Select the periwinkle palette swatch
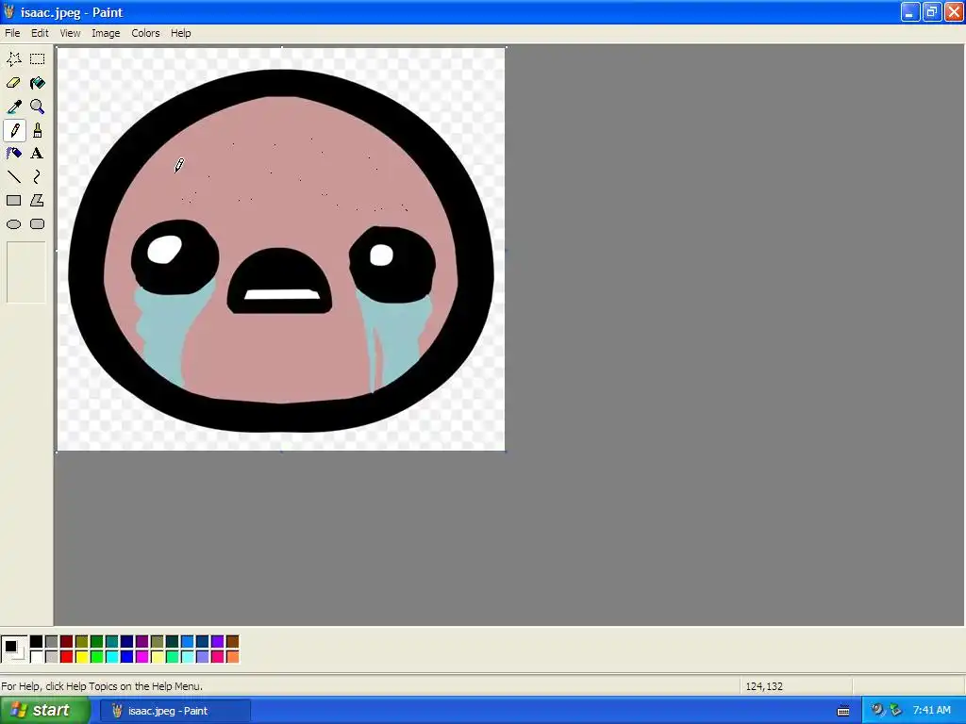 202,657
